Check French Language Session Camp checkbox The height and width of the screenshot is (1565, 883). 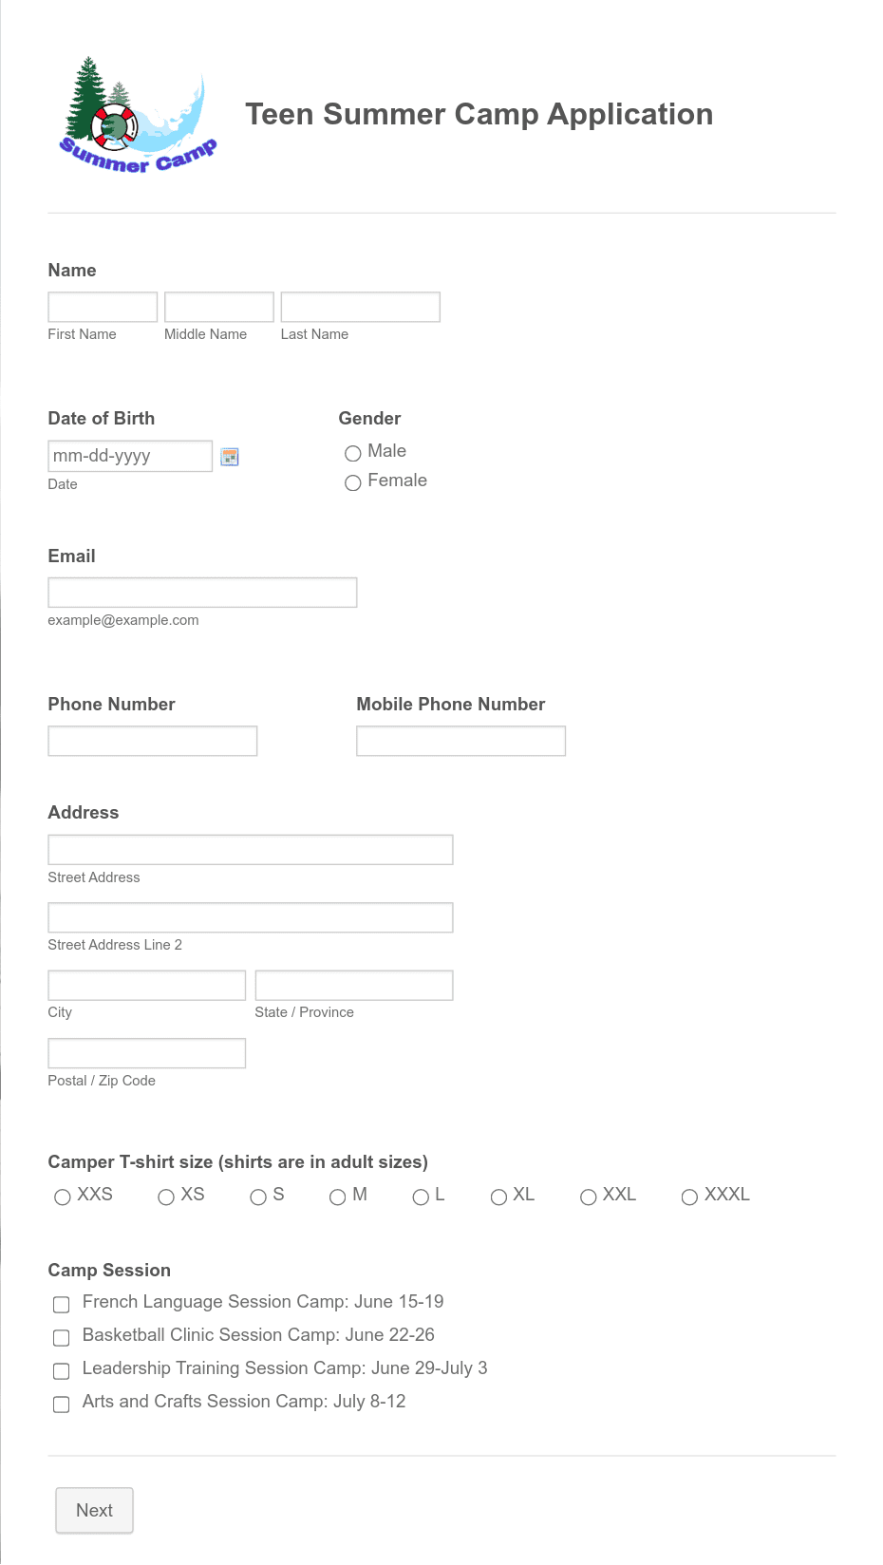point(62,1304)
